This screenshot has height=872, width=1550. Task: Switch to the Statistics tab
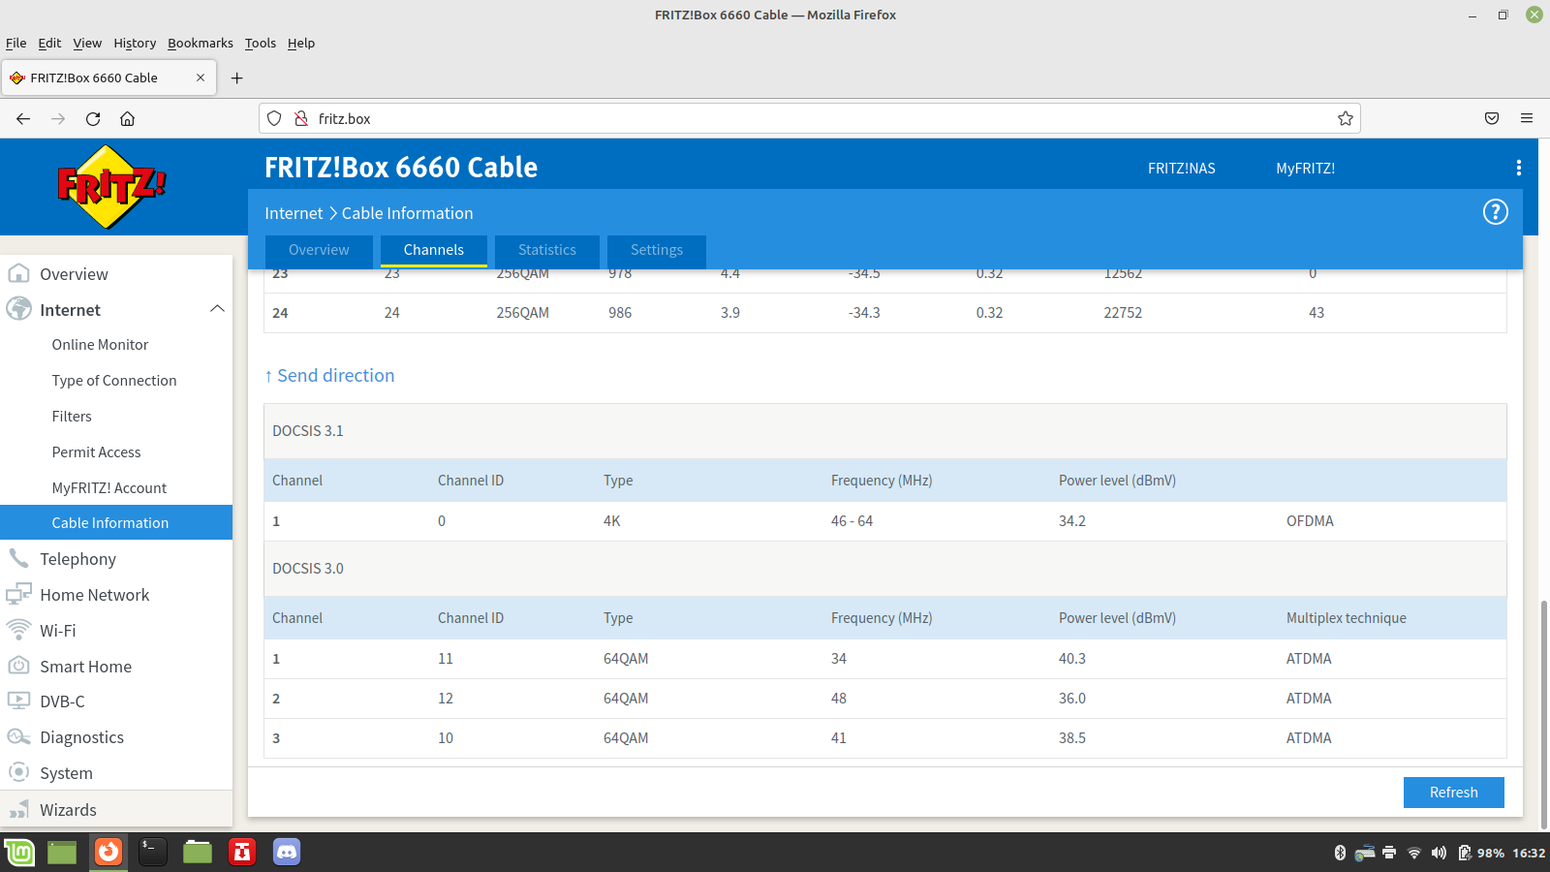(x=546, y=250)
